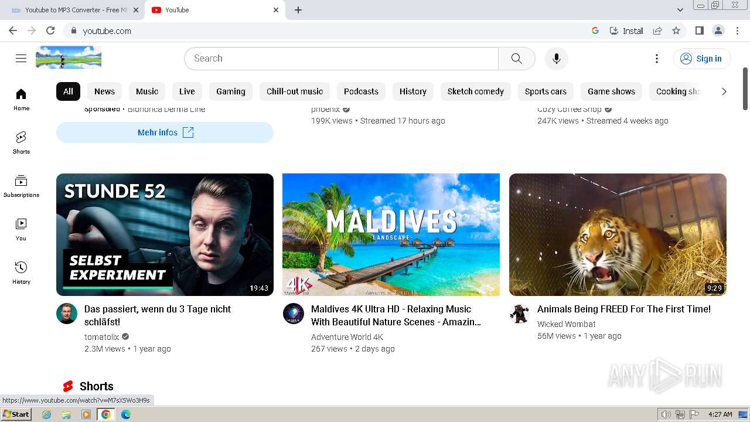Viewport: 750px width, 422px height.
Task: Click the YouTube logo image
Action: [69, 57]
